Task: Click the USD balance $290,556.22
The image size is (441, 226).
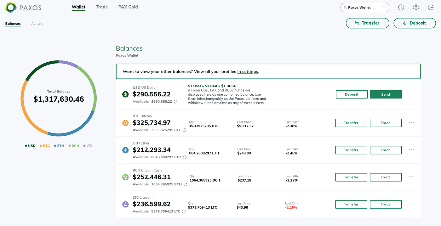Action: [x=152, y=94]
